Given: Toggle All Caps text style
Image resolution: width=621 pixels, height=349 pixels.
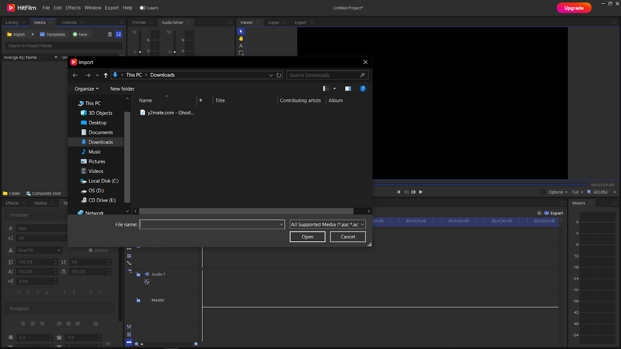Looking at the screenshot, I should pos(19,293).
